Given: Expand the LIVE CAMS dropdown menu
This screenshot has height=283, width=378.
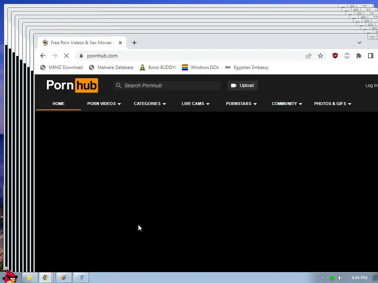Looking at the screenshot, I should (196, 104).
